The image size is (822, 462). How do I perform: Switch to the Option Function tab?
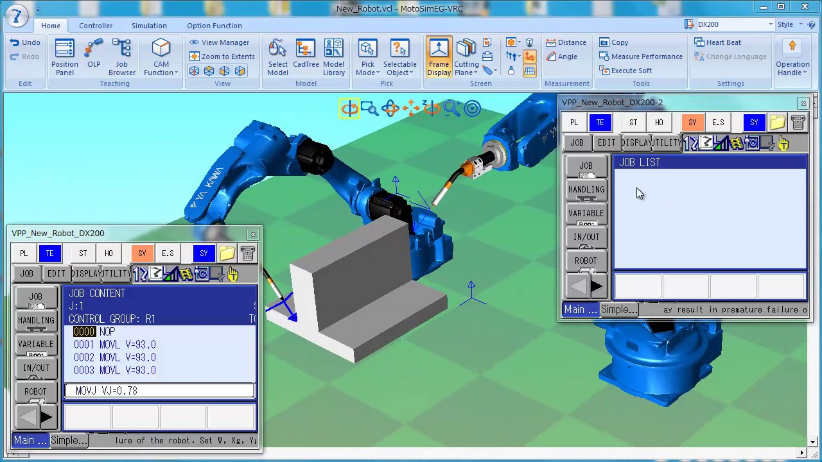pos(214,26)
